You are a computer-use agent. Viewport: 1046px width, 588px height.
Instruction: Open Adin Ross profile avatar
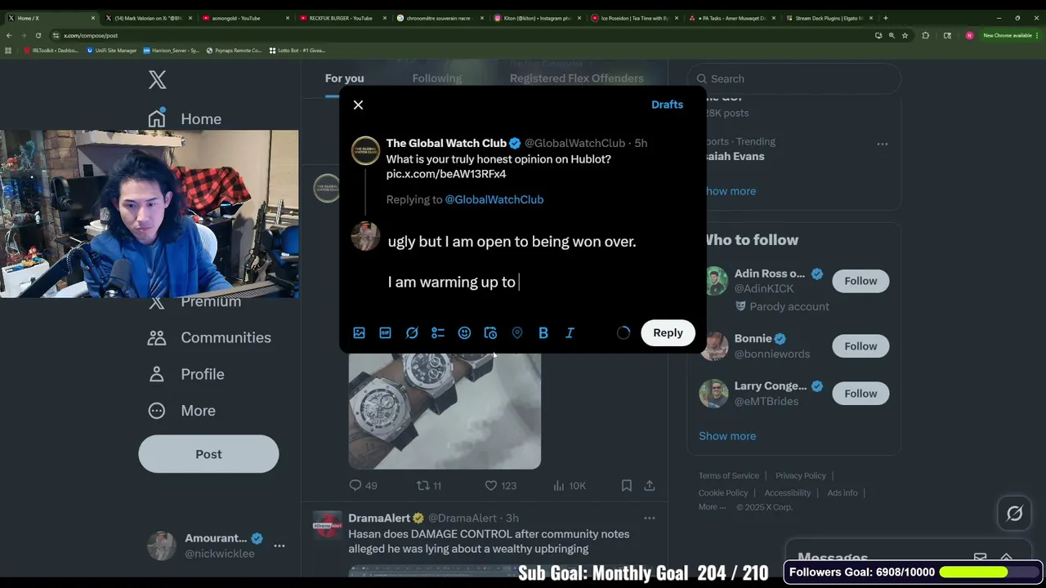[715, 281]
